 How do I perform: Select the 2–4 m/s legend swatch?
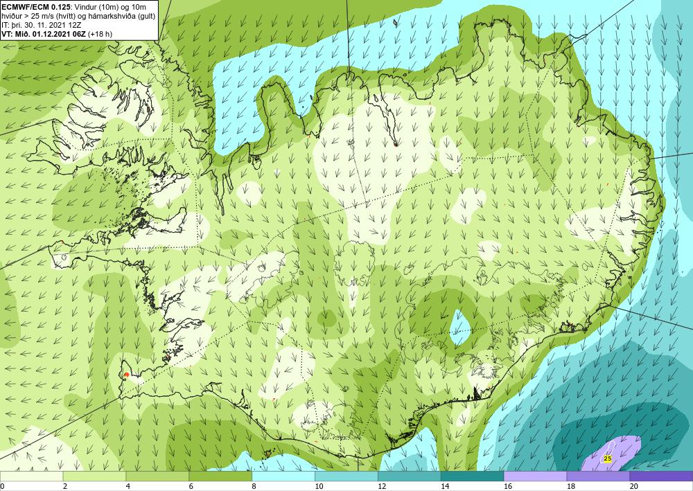(x=94, y=476)
